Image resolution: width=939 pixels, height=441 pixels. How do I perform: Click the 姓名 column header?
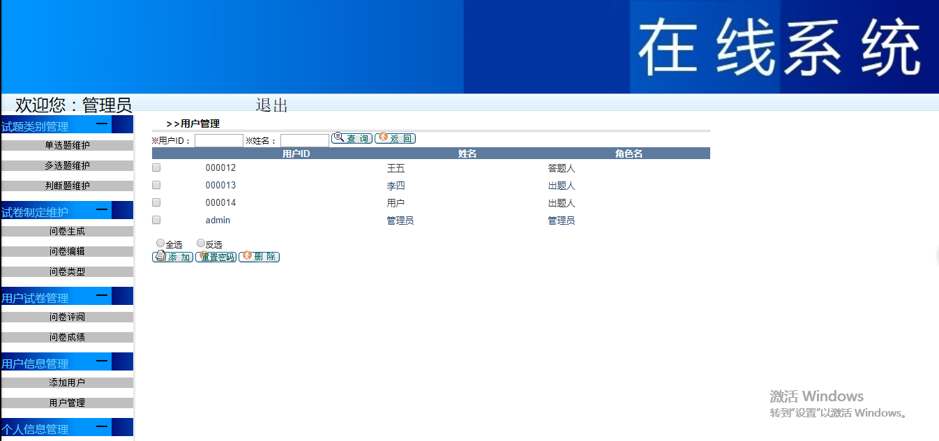pyautogui.click(x=467, y=154)
